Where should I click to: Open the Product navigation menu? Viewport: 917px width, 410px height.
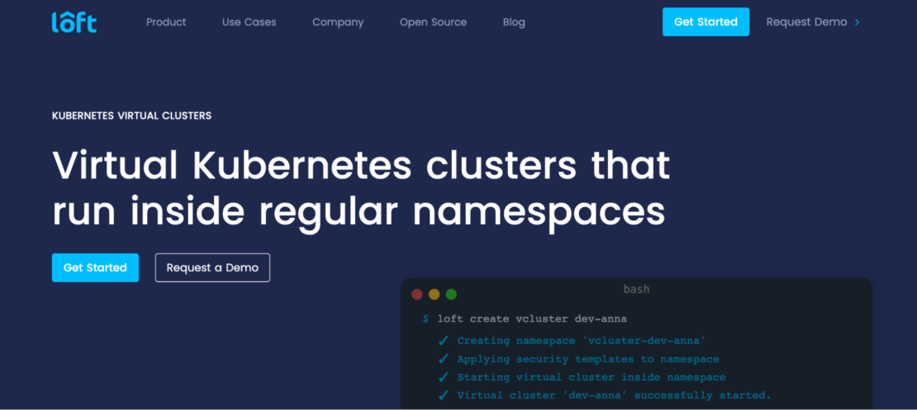click(x=166, y=22)
